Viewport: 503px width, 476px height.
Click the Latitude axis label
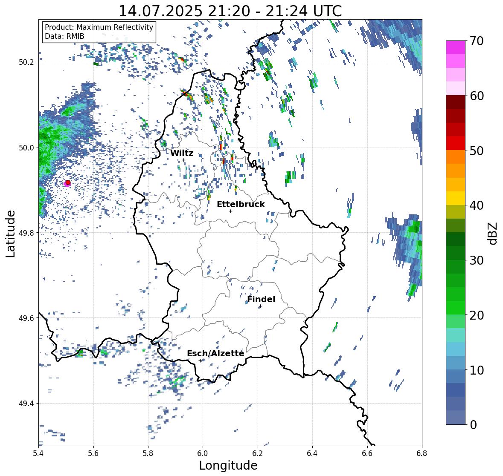(10, 234)
